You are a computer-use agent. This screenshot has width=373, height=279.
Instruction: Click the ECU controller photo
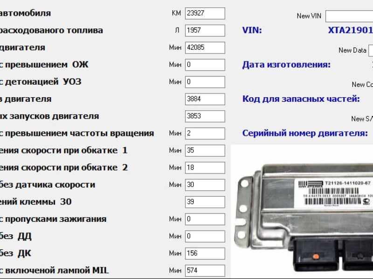[x=308, y=214]
